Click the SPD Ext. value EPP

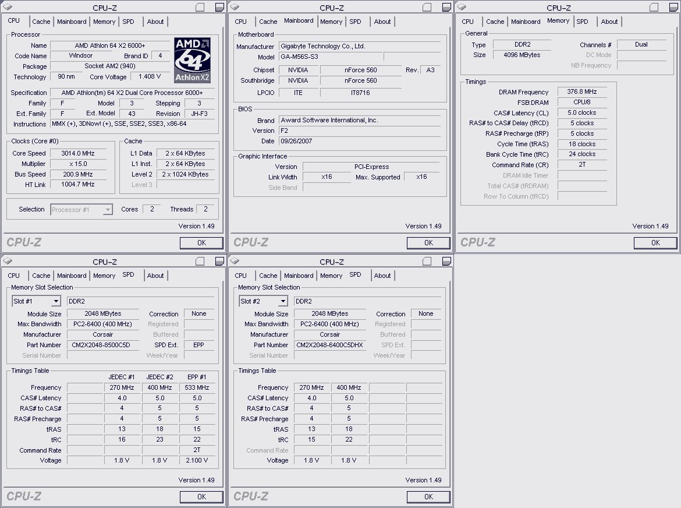coord(199,345)
